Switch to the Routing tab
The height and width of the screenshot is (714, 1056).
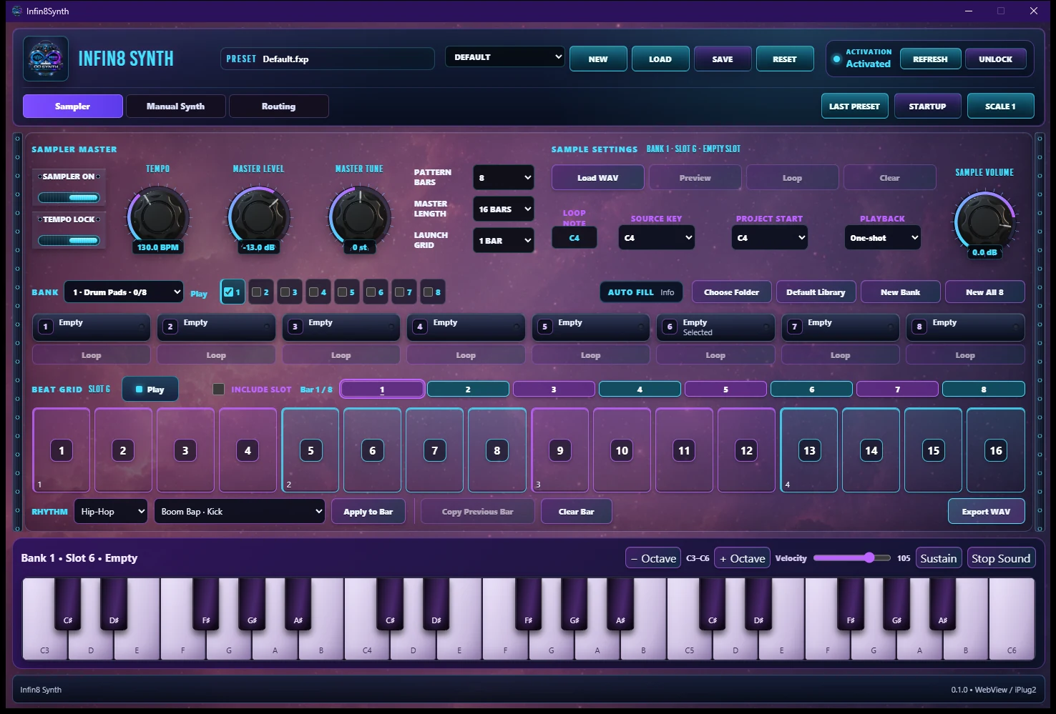tap(278, 106)
